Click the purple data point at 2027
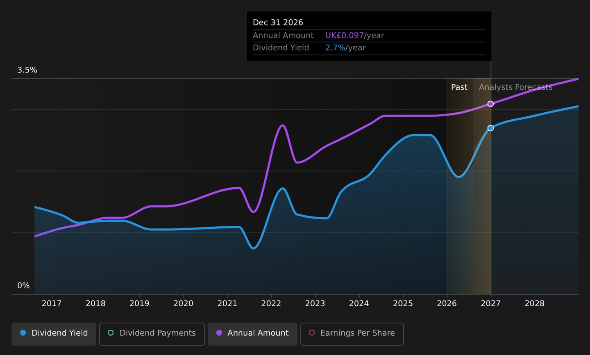 (490, 104)
